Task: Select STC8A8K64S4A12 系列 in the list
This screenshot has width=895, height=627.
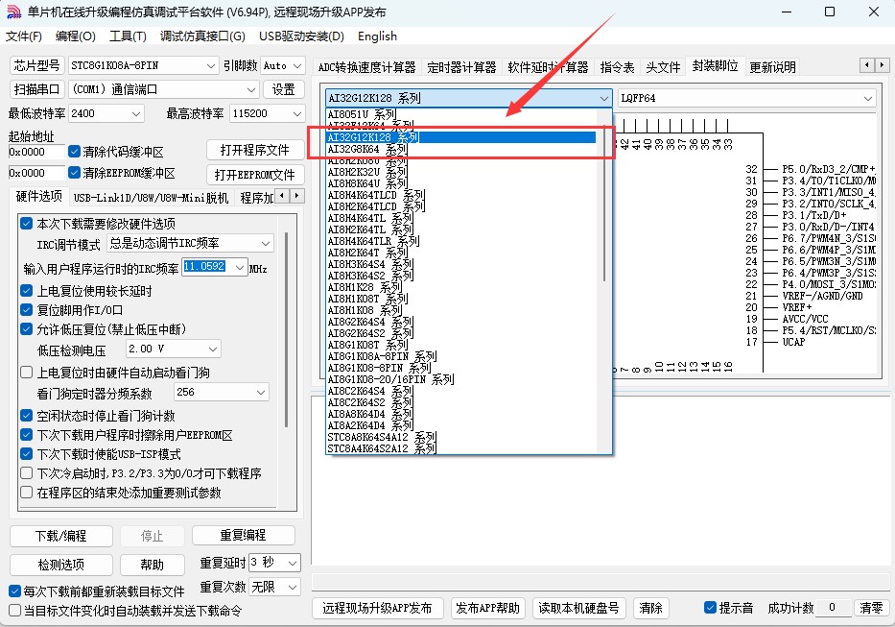Action: coord(461,437)
